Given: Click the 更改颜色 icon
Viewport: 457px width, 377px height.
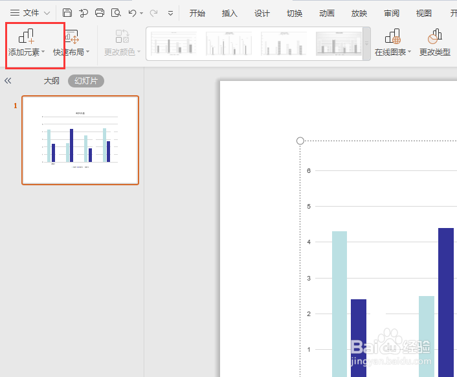Looking at the screenshot, I should [x=122, y=36].
